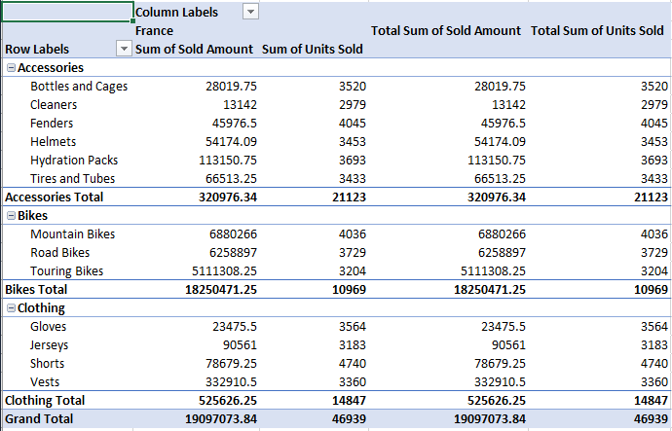Select the empty top-left active cell
672x431 pixels.
pos(66,12)
